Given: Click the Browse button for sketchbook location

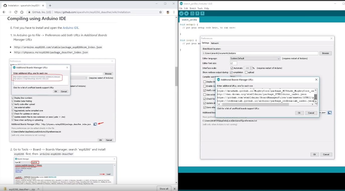Looking at the screenshot, I should [325, 53].
